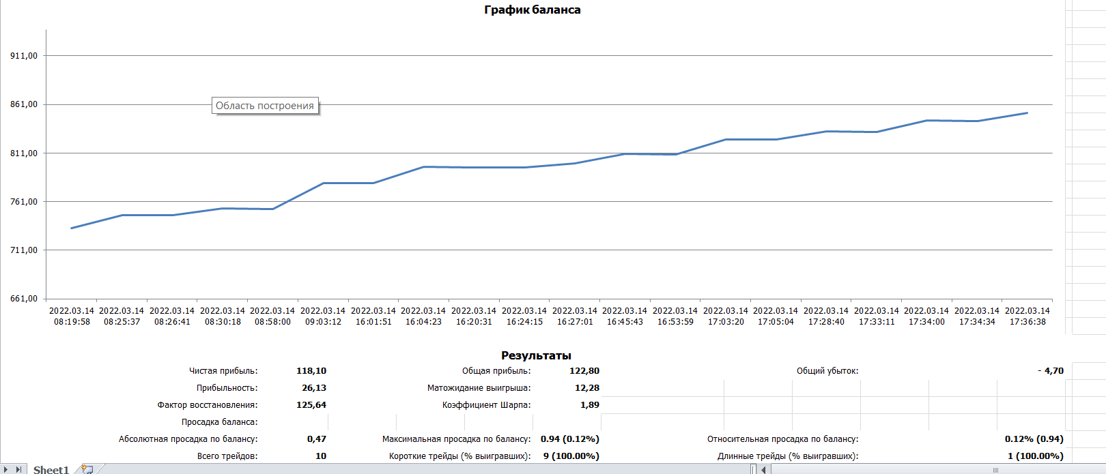Viewport: 1106px width, 474px height.
Task: Click the 17:34:34 date axis label
Action: point(977,316)
